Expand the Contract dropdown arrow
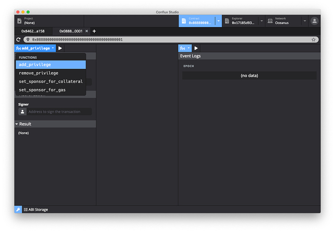This screenshot has width=335, height=232. (218, 21)
